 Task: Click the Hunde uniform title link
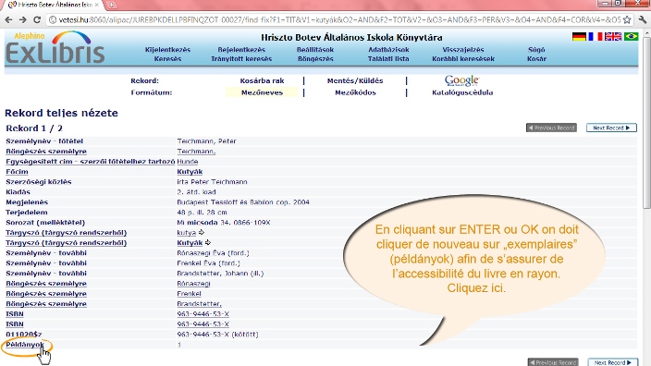tap(188, 162)
